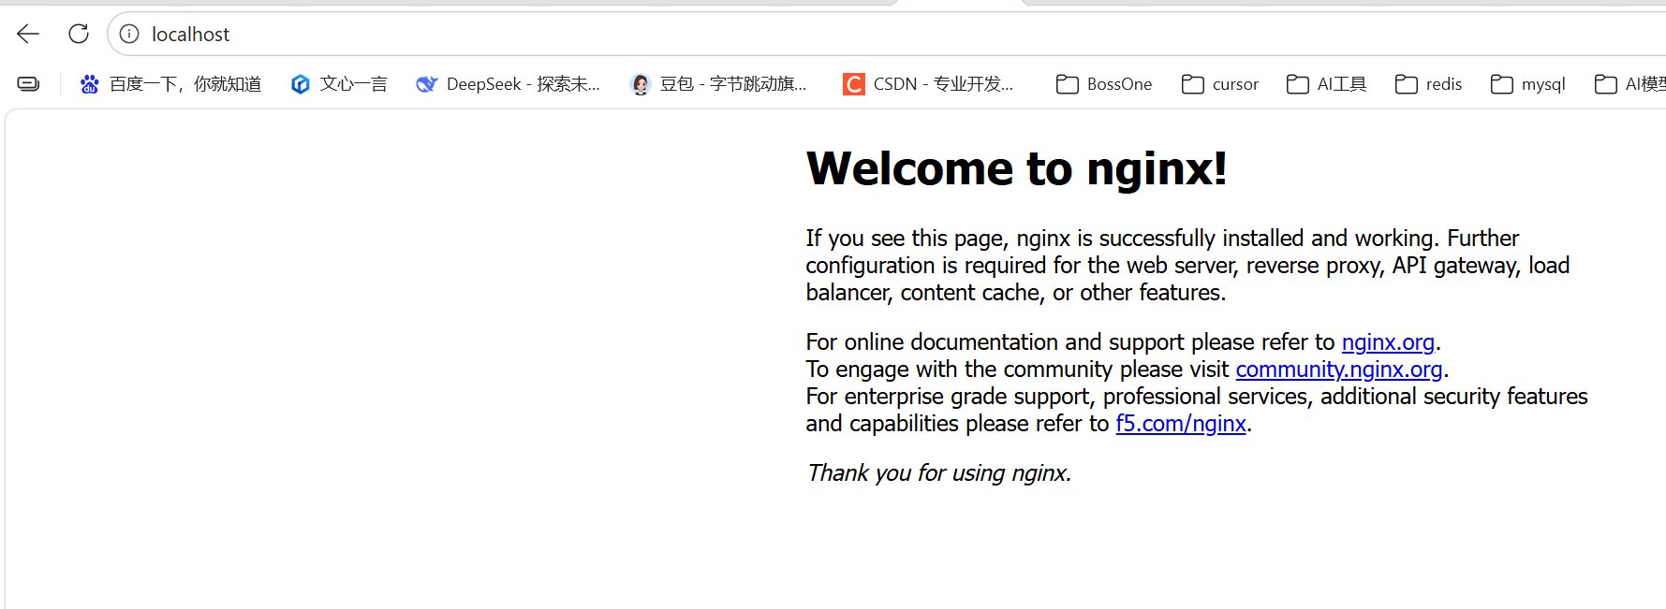The height and width of the screenshot is (609, 1666).
Task: Open the f5.com/nginx enterprise link
Action: pos(1181,424)
